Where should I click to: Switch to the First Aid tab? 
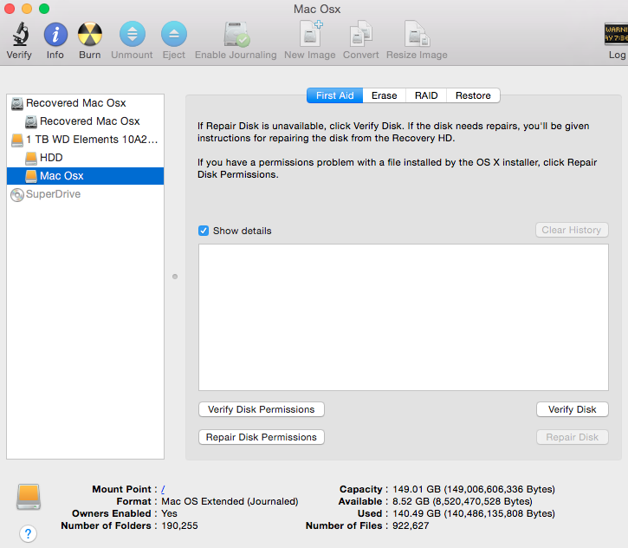(335, 95)
